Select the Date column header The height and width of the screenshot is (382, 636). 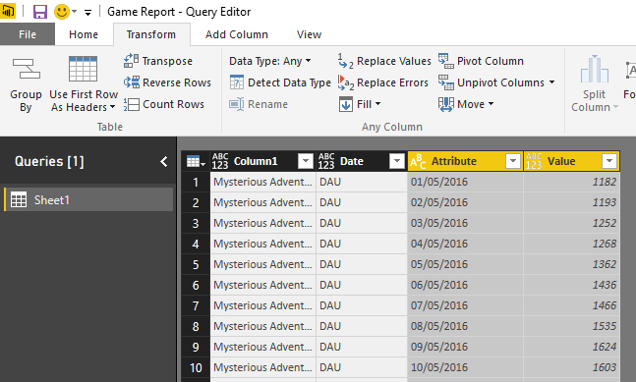coord(362,161)
